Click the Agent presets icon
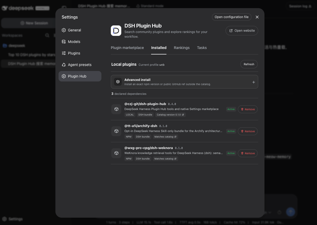317x225 pixels. pyautogui.click(x=64, y=65)
